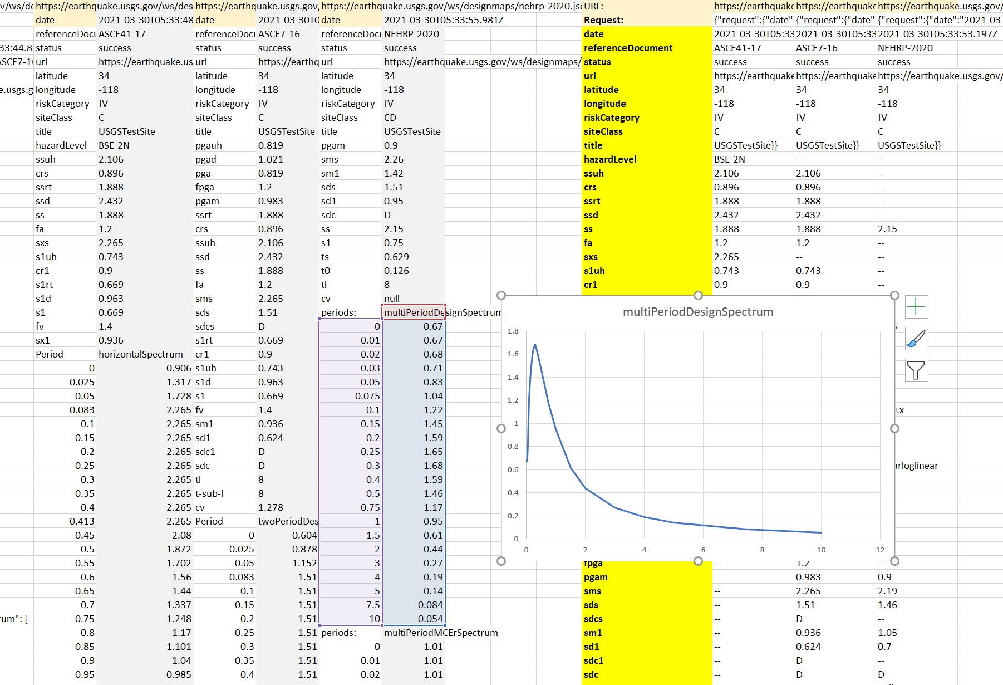This screenshot has width=1003, height=685.
Task: Open the Chart Filters funnel icon
Action: click(916, 370)
